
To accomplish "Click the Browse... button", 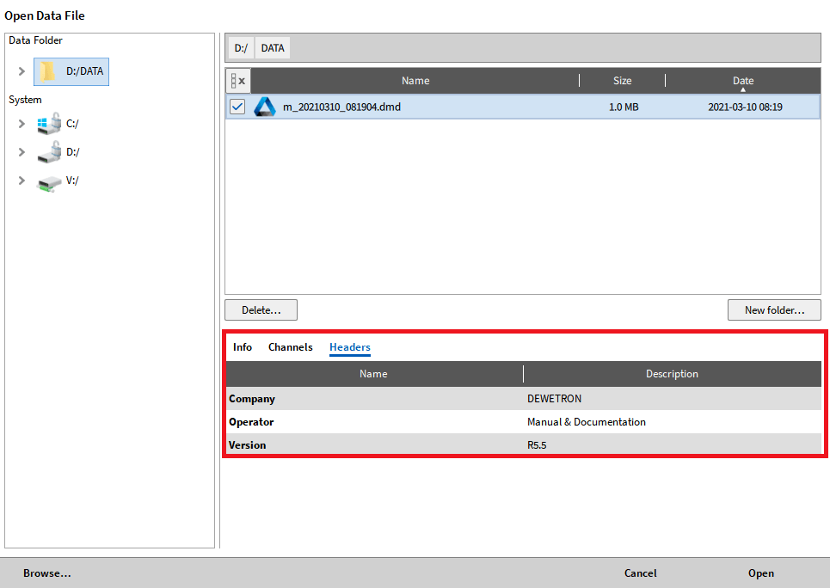I will point(46,573).
